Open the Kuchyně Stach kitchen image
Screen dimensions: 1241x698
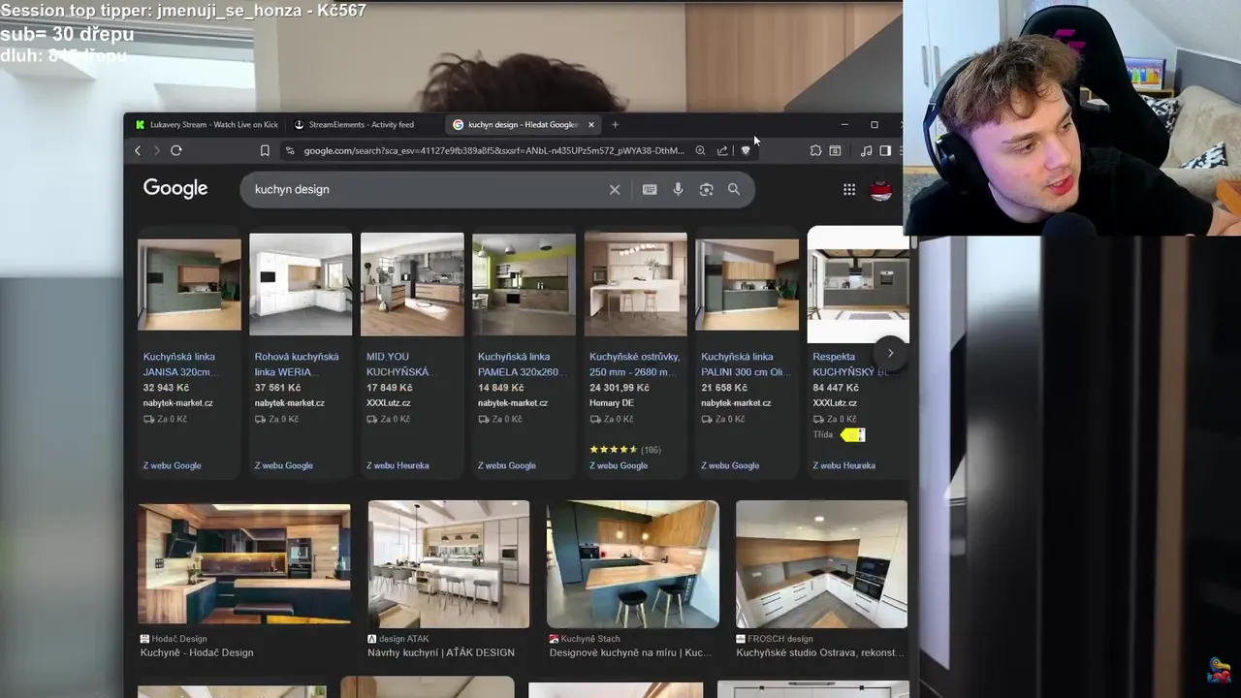[x=633, y=563]
